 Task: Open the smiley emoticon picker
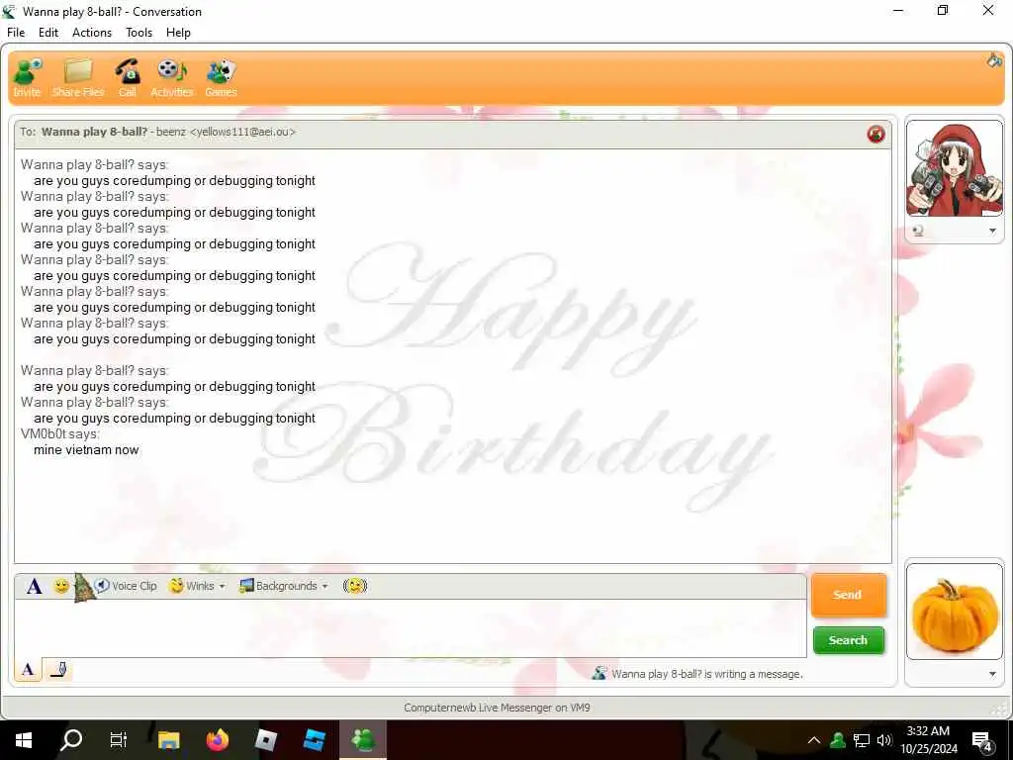click(61, 586)
